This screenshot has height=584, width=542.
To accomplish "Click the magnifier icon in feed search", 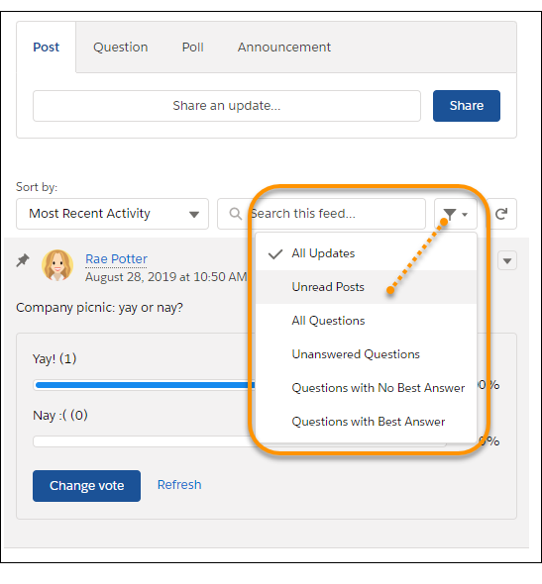I will point(235,214).
